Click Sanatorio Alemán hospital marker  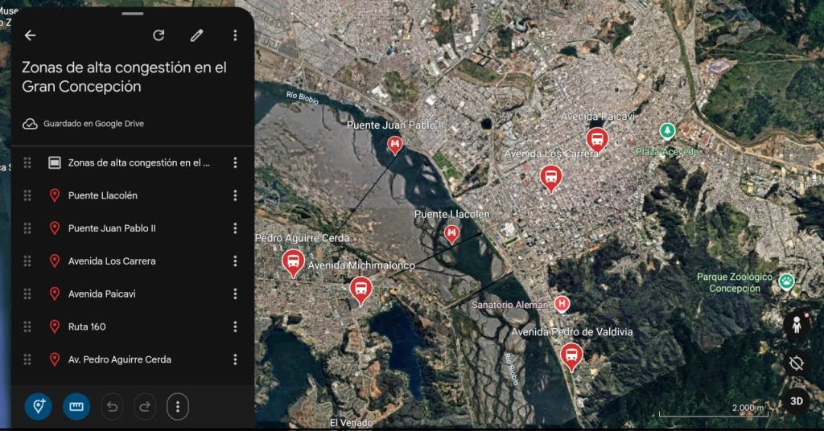click(x=562, y=303)
